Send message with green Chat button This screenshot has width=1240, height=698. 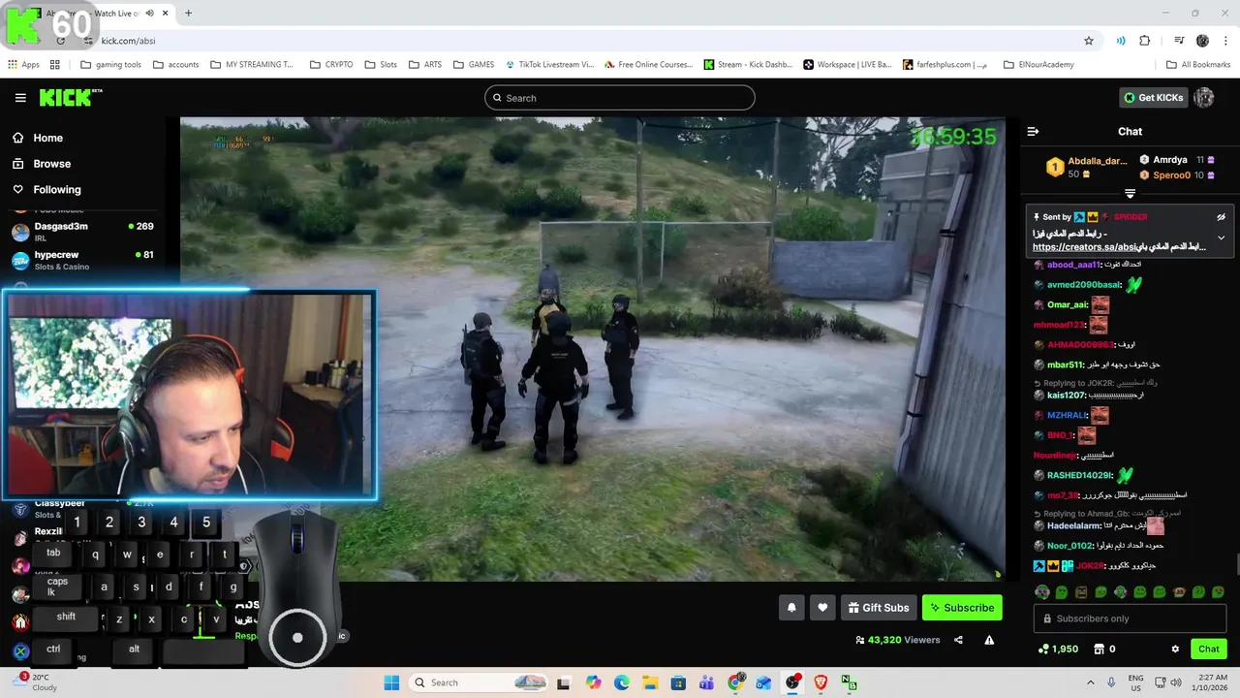[1209, 649]
